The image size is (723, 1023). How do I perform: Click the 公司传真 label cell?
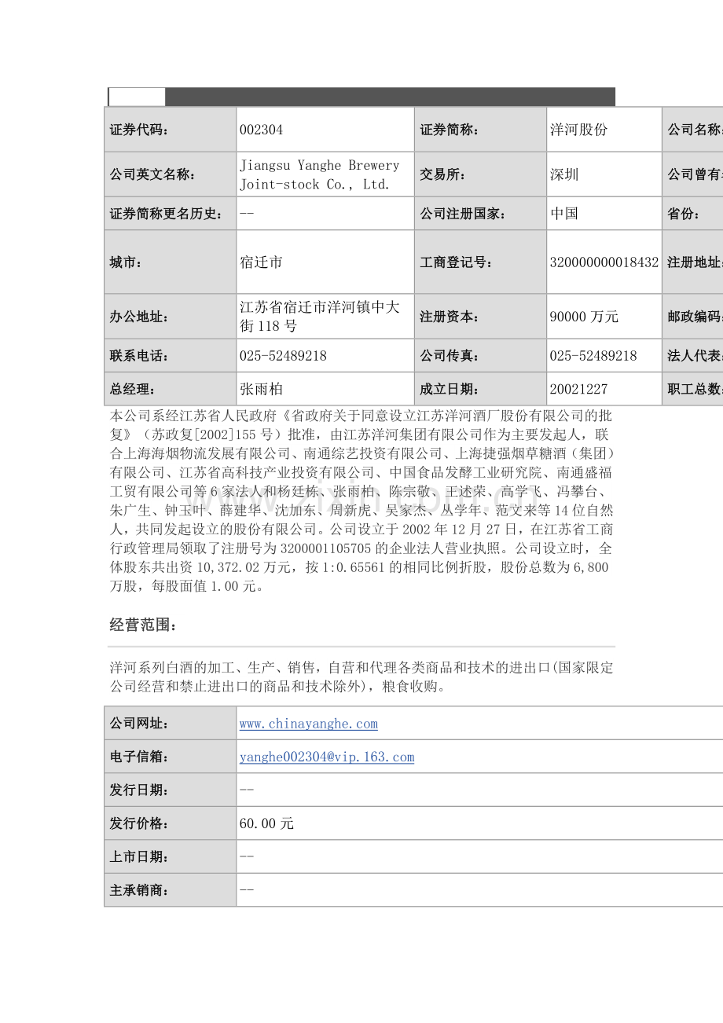(480, 356)
